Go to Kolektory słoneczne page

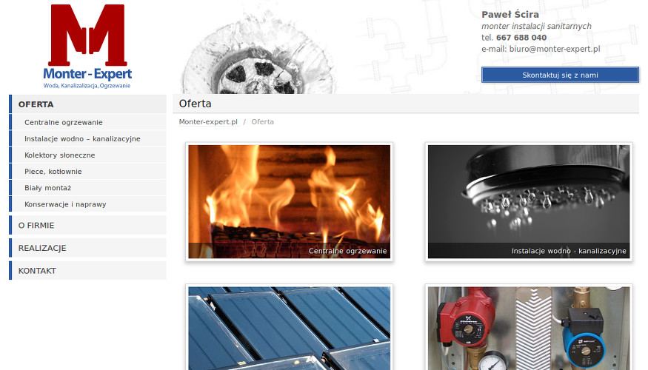pyautogui.click(x=87, y=155)
